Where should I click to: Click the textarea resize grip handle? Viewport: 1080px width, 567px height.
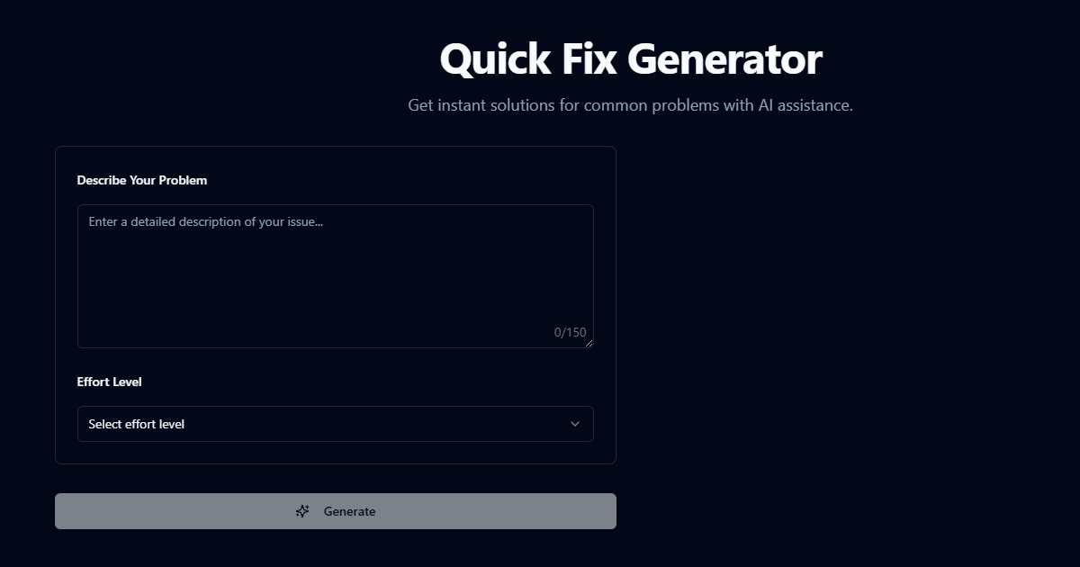click(589, 344)
